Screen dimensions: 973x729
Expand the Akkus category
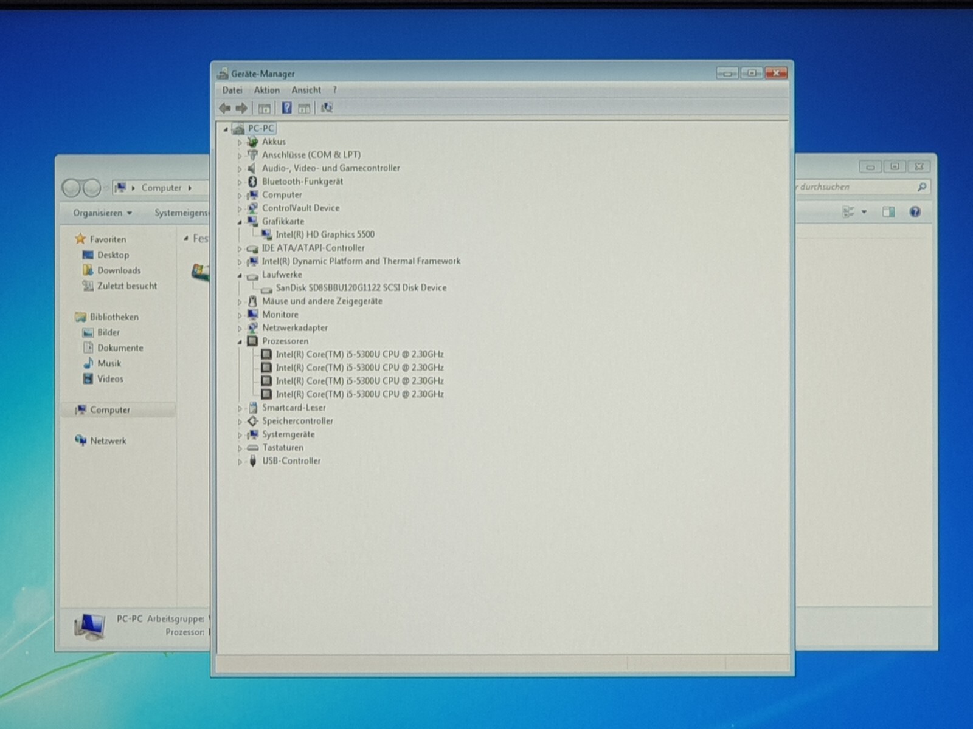point(240,142)
